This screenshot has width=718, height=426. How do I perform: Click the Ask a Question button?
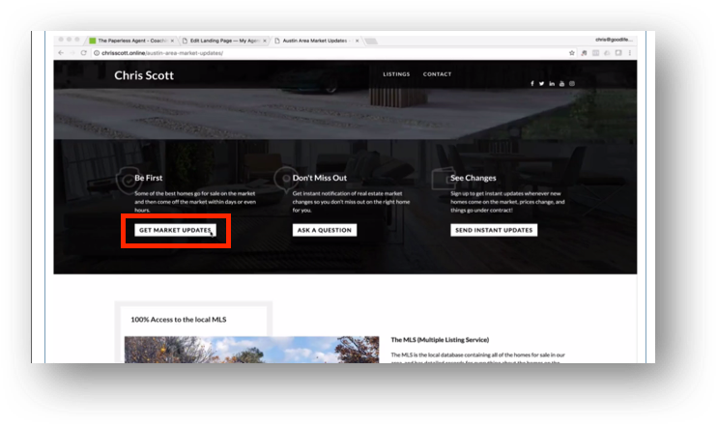[x=325, y=230]
